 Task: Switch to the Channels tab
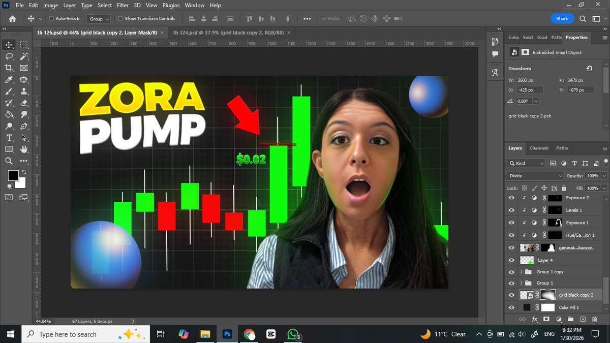point(539,148)
